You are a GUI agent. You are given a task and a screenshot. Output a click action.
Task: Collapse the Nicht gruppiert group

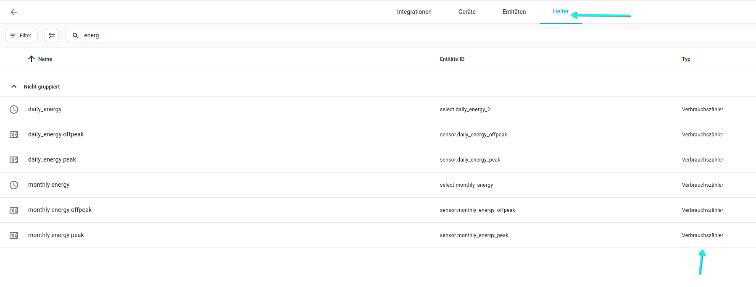click(x=14, y=87)
